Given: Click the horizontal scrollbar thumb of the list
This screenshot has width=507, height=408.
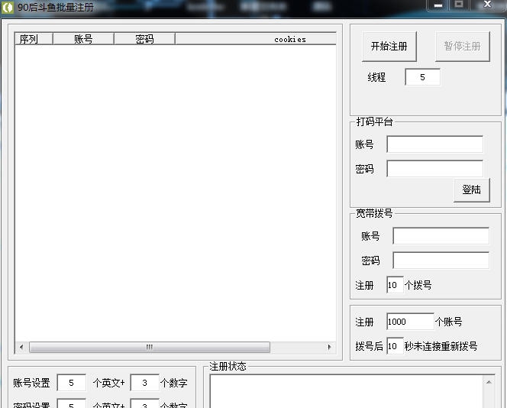Looking at the screenshot, I should pos(150,347).
